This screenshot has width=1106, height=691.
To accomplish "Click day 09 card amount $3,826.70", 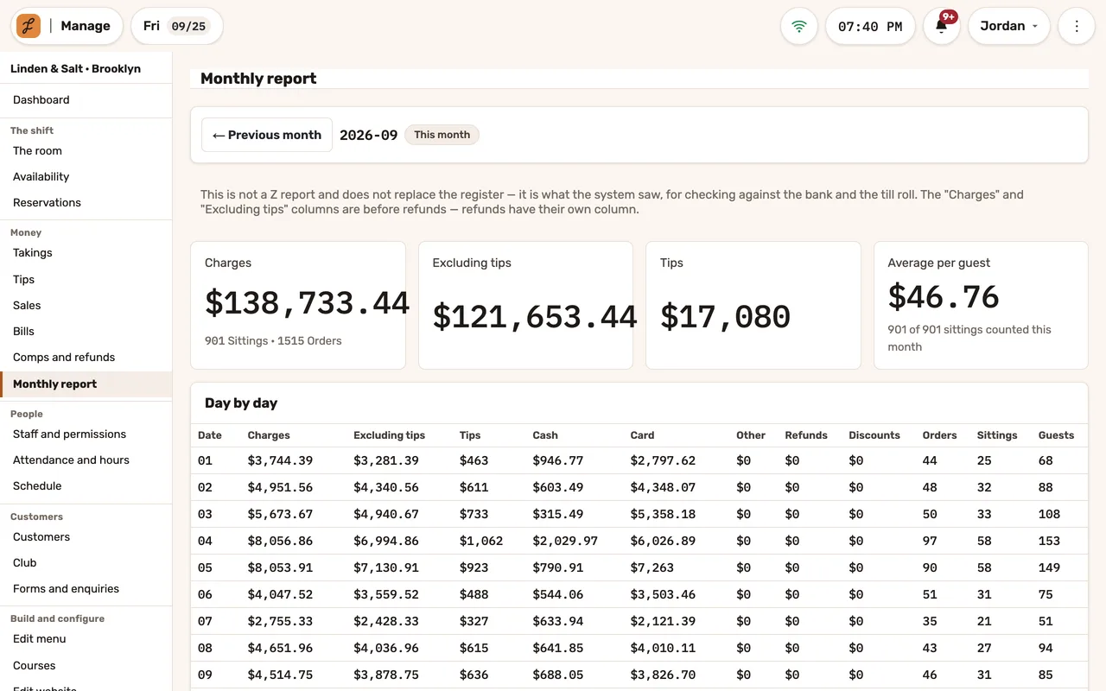I will pos(663,675).
